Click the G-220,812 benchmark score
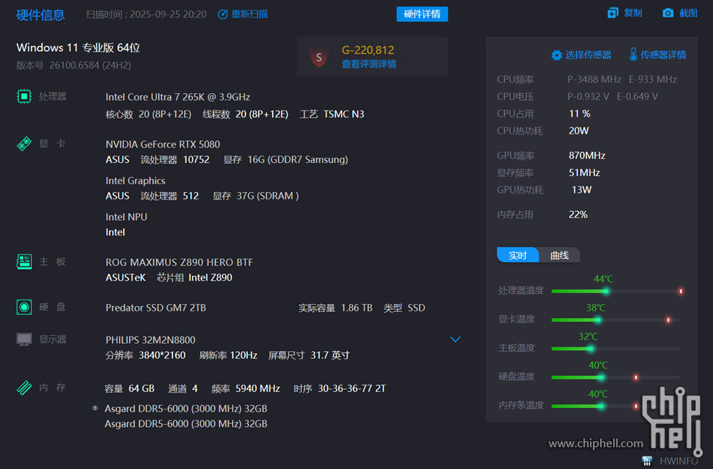Image resolution: width=713 pixels, height=469 pixels. [x=368, y=50]
